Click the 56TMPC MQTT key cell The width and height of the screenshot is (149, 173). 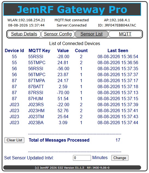click(x=37, y=74)
